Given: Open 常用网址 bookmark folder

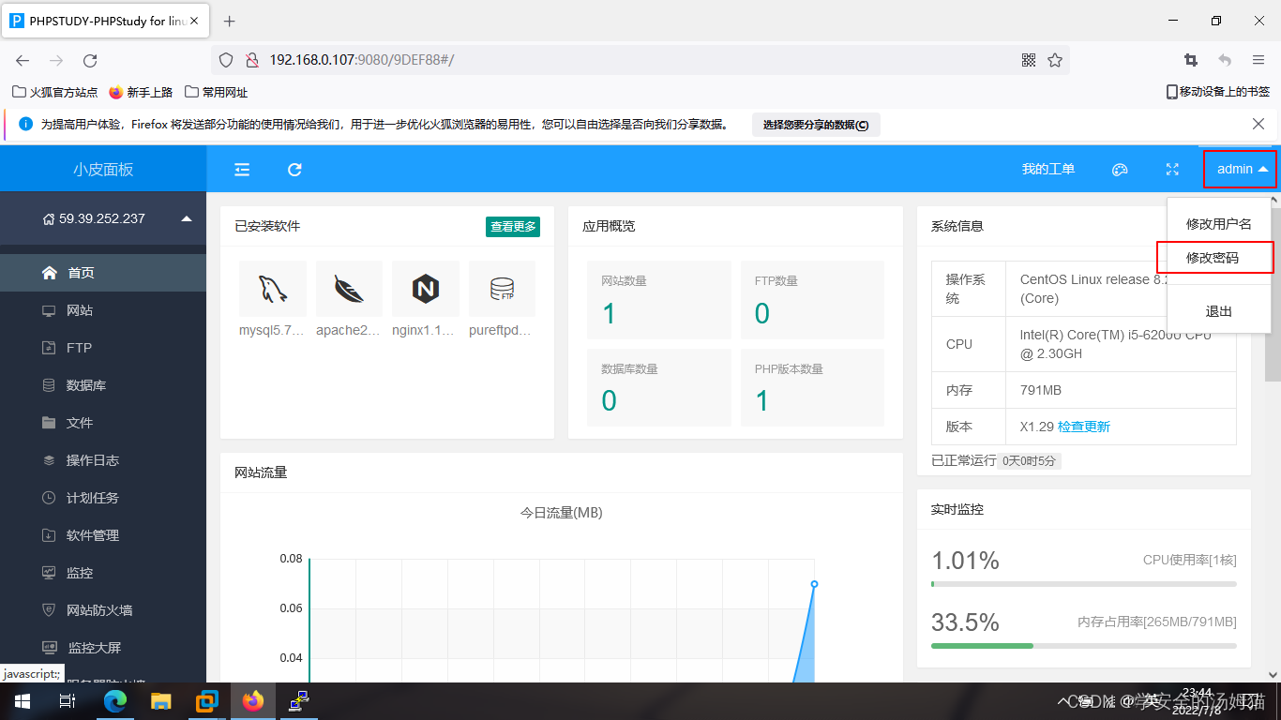Looking at the screenshot, I should tap(217, 92).
